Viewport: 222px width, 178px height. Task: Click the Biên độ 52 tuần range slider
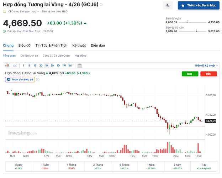[x=192, y=31]
